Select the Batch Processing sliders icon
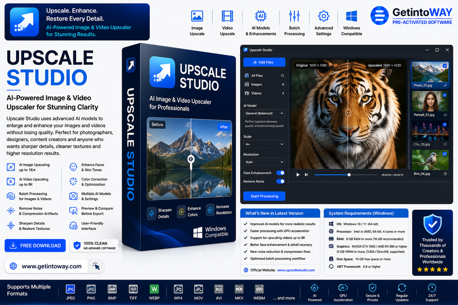The image size is (458, 305). [x=294, y=16]
